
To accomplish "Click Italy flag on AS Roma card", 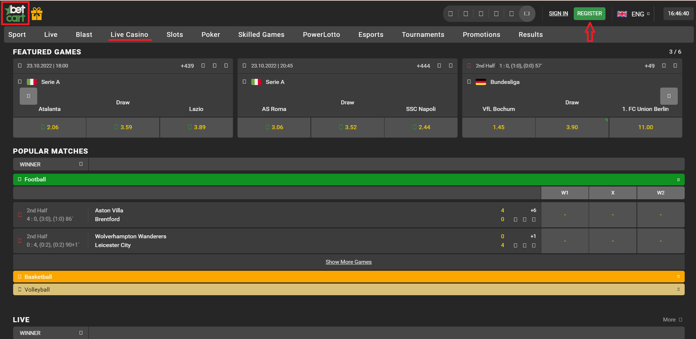I will pyautogui.click(x=256, y=82).
